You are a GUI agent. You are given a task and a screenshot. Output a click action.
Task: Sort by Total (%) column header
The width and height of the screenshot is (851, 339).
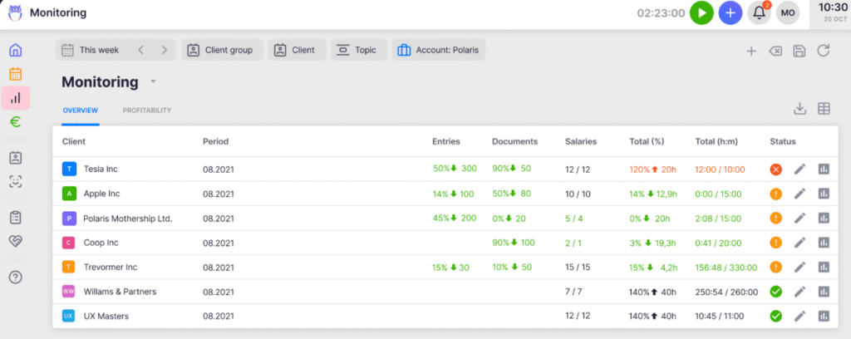pos(647,141)
